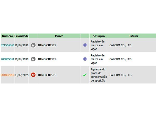This screenshot has width=156, height=117.
Task: Open trademark number 200035541
Action: click(x=7, y=59)
